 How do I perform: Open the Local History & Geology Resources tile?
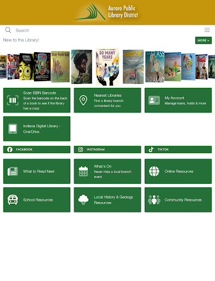click(x=107, y=200)
